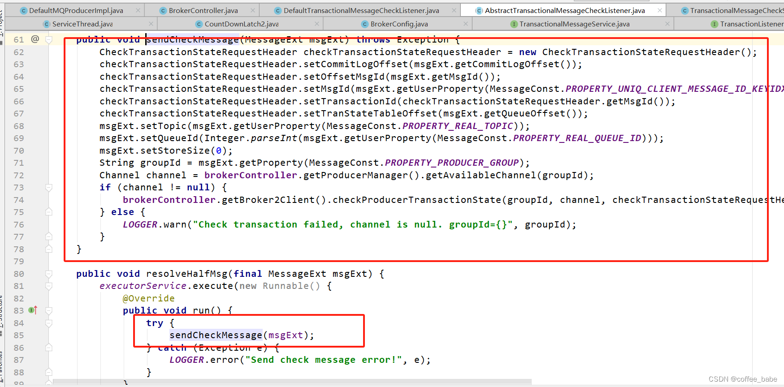784x387 pixels.
Task: Click setOffsetMsgId on line 64
Action: point(344,77)
